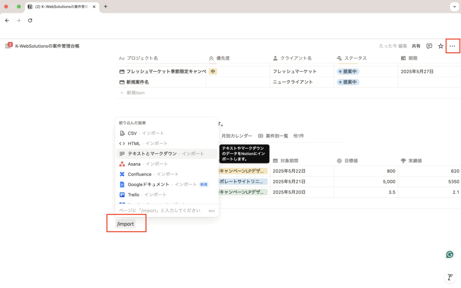Open the comments speech bubble icon
Image resolution: width=461 pixels, height=288 pixels.
pyautogui.click(x=429, y=46)
